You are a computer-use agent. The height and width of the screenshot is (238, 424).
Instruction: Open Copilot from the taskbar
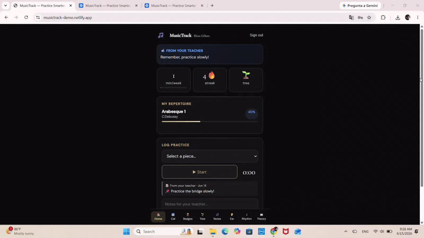tap(237, 232)
